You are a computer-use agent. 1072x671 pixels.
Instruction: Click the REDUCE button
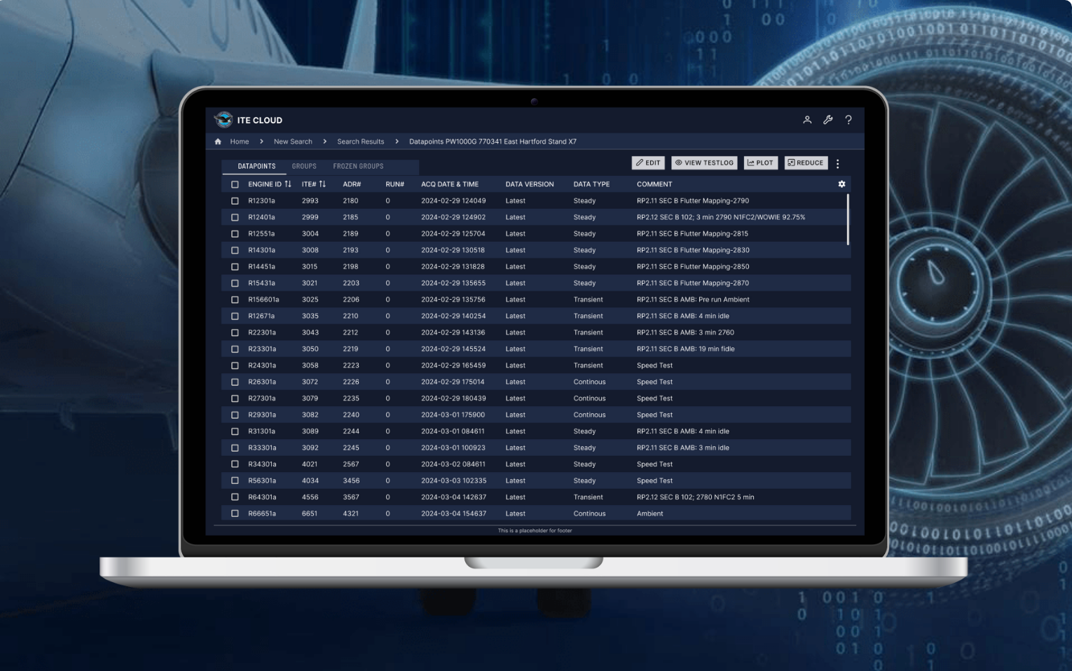point(806,162)
